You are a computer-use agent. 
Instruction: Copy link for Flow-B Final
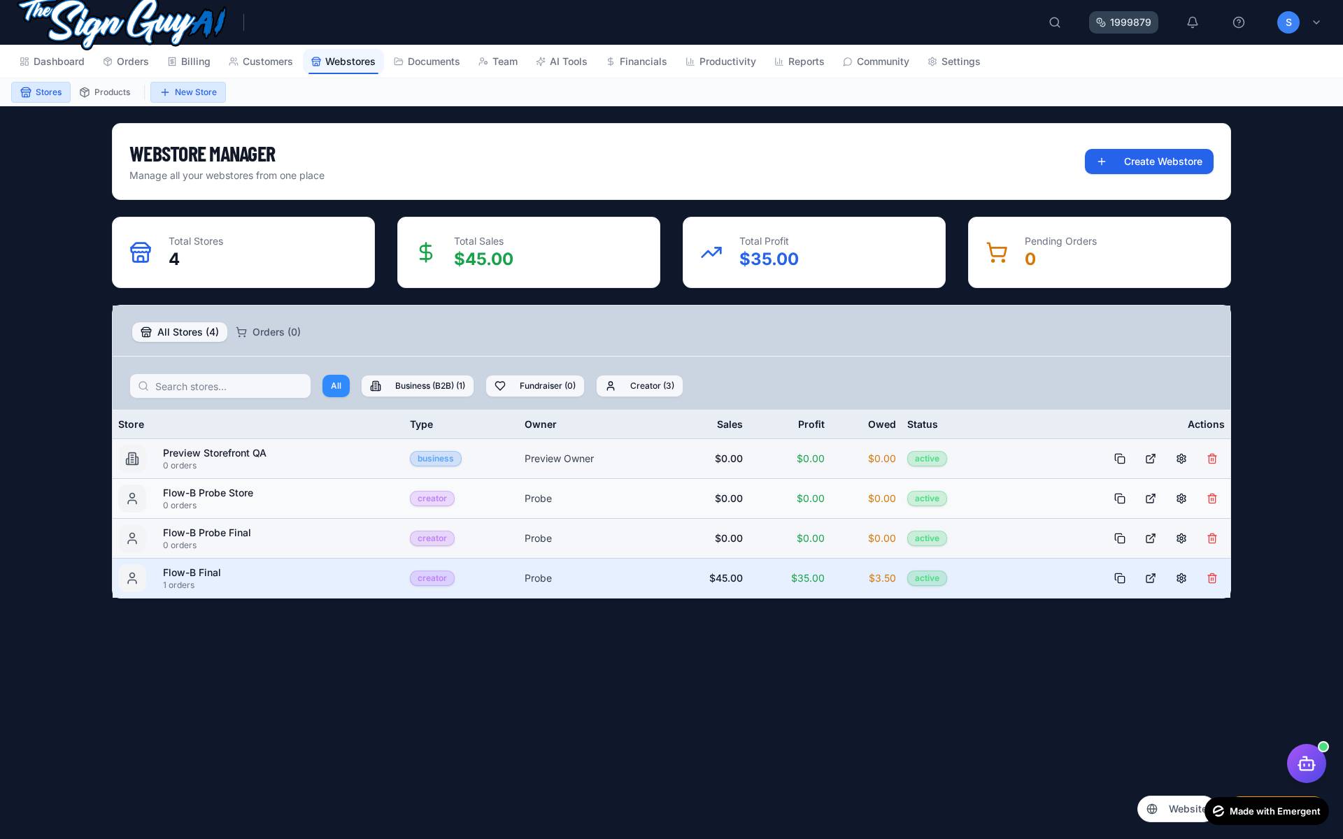coord(1120,578)
